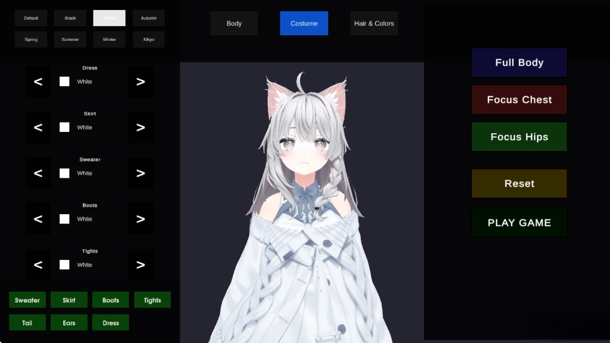Click the previous arrow for Skirt color
Viewport: 610px width, 343px height.
click(x=38, y=128)
